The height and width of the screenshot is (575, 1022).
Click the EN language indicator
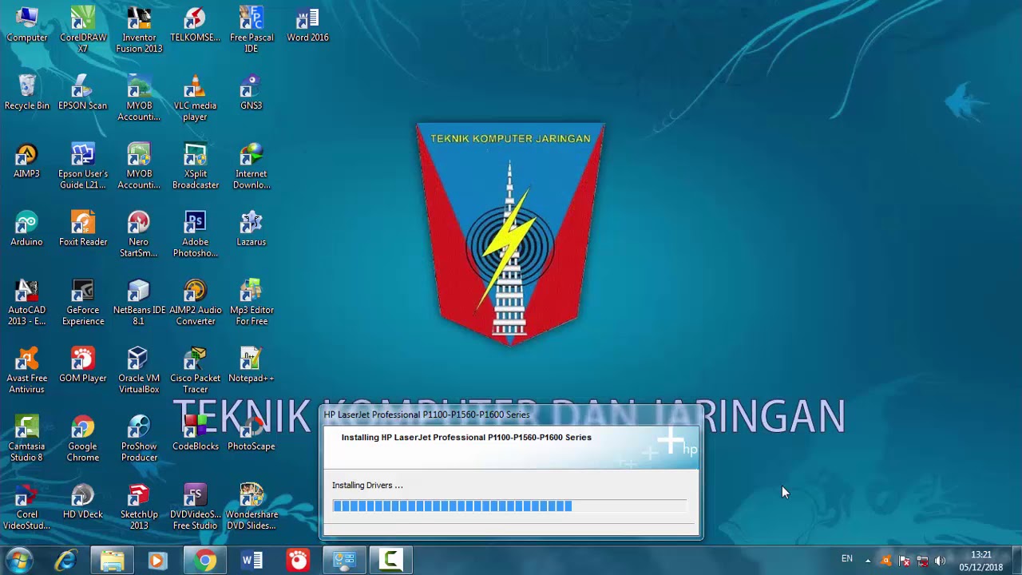[x=847, y=559]
